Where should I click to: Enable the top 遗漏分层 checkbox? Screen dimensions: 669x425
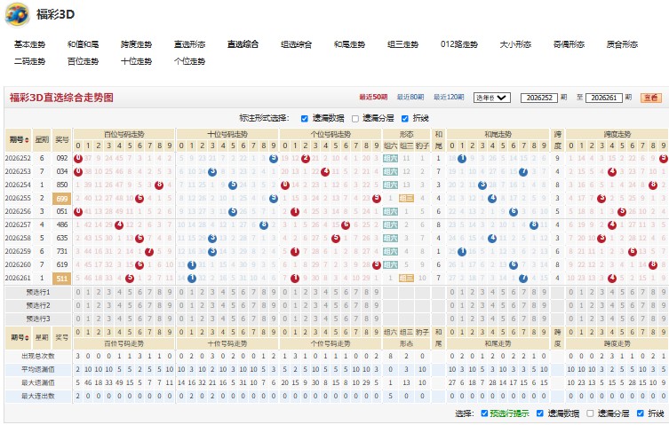pyautogui.click(x=355, y=119)
